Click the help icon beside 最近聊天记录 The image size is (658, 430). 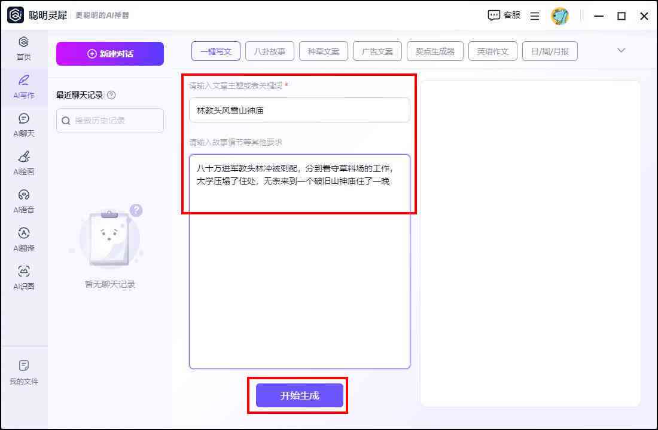(x=111, y=95)
